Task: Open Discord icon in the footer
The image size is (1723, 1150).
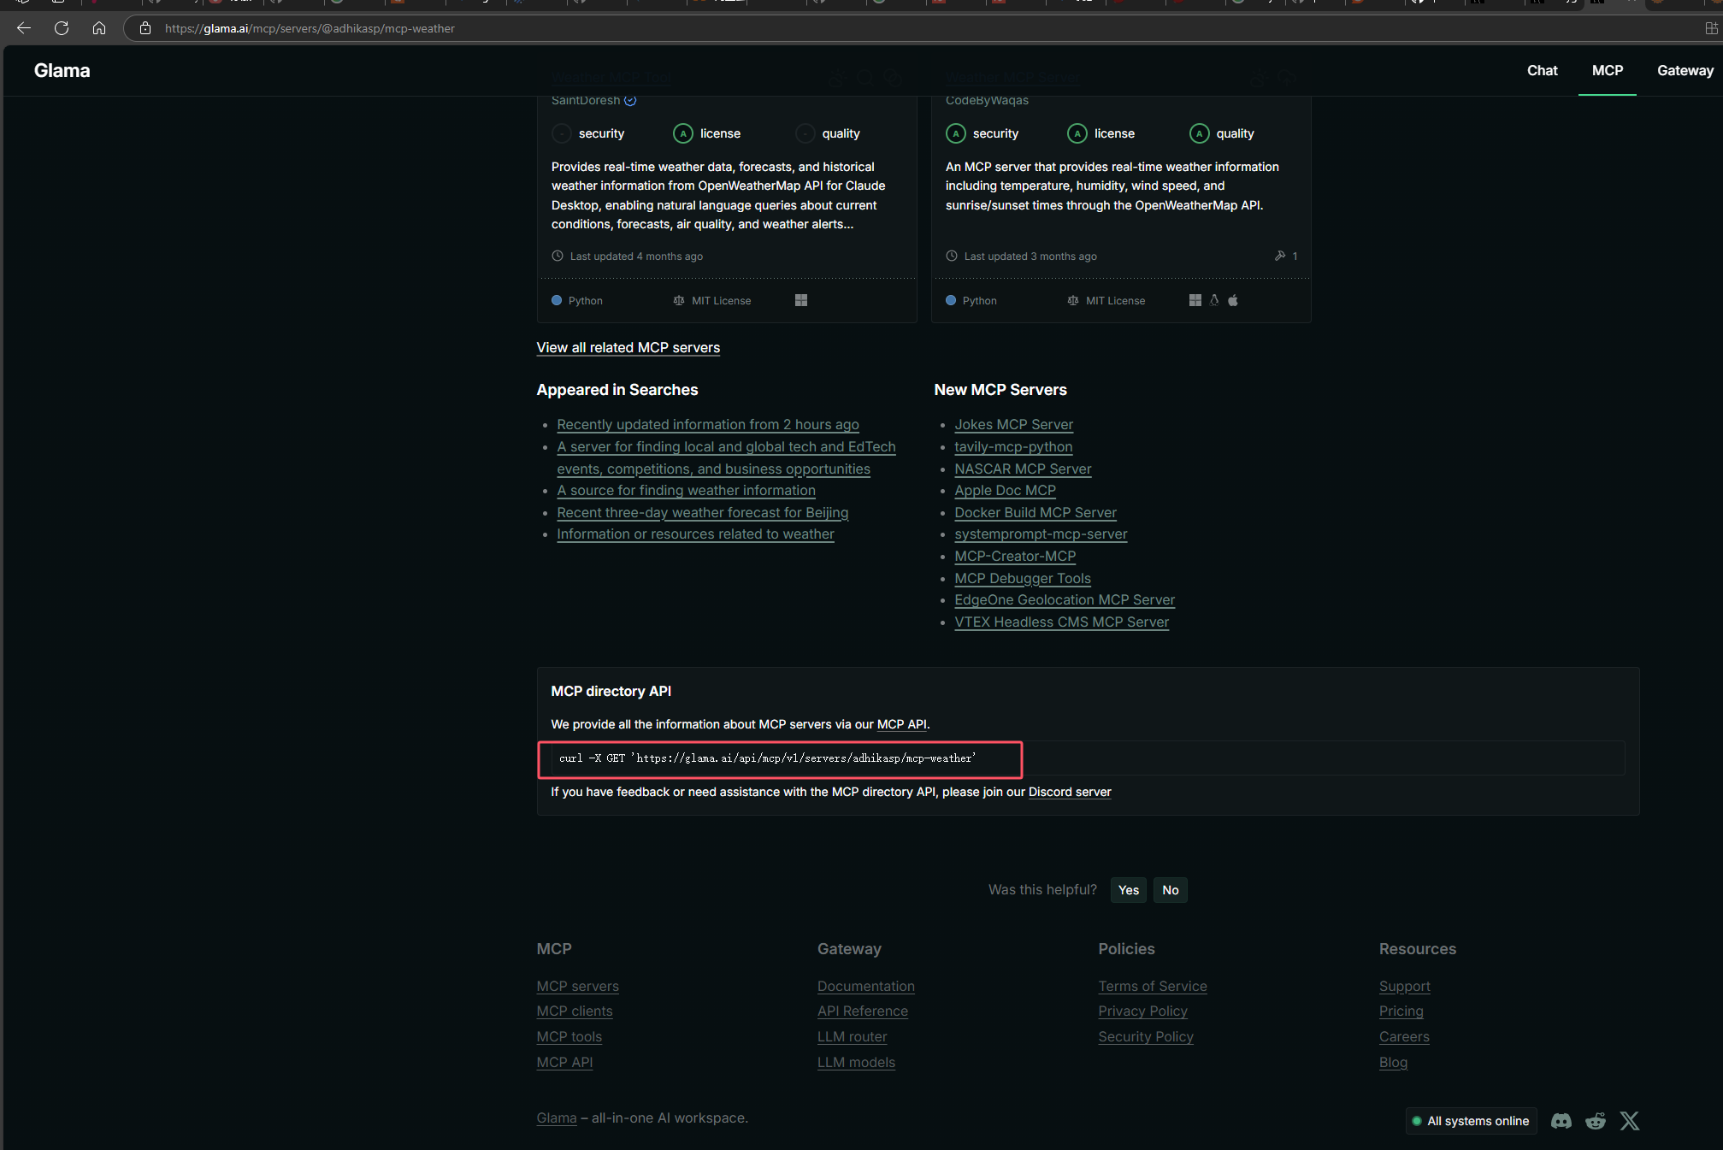Action: click(1561, 1121)
